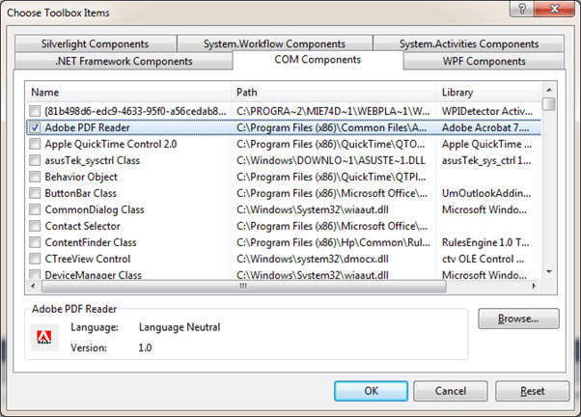Check the DeviceManager Class checkbox
The width and height of the screenshot is (581, 417).
35,274
